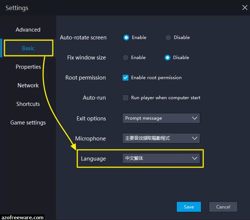The height and width of the screenshot is (220, 250).
Task: Open the Advanced settings tab
Action: pos(28,30)
